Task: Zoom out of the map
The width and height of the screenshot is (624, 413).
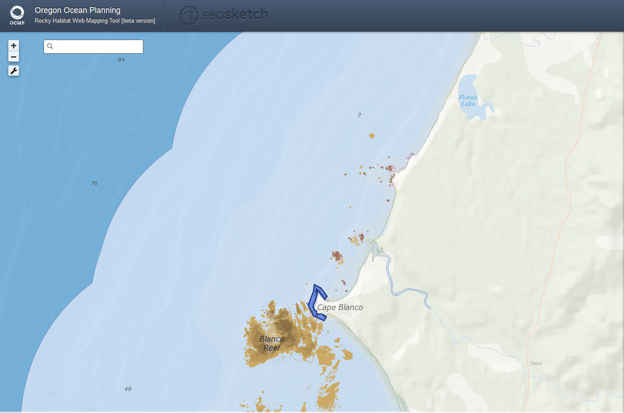Action: [x=14, y=57]
